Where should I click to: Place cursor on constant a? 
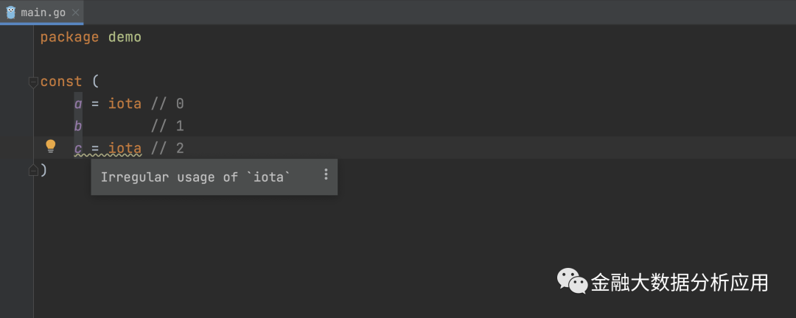[x=78, y=104]
